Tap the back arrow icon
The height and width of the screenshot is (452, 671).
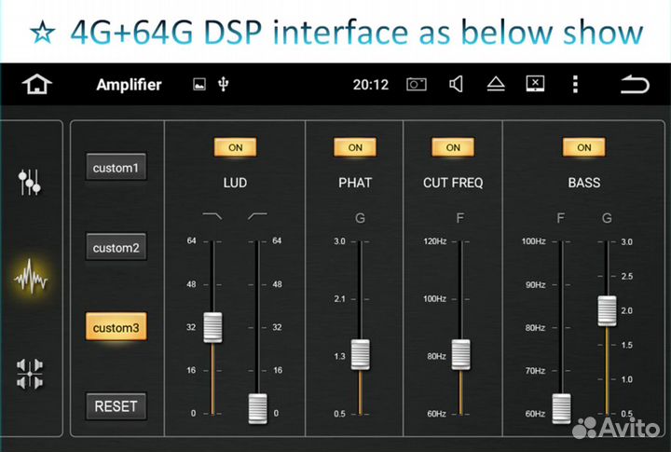pos(634,85)
